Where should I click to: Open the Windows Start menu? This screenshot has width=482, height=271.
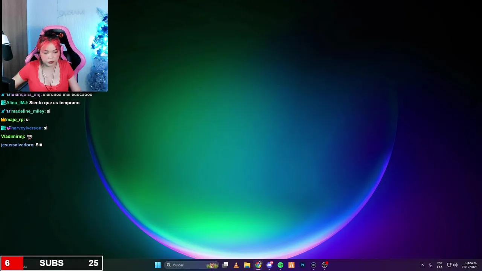(158, 265)
